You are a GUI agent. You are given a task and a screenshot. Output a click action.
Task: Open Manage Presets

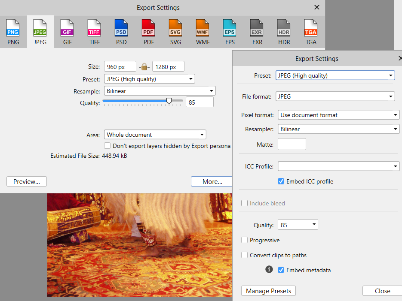268,291
